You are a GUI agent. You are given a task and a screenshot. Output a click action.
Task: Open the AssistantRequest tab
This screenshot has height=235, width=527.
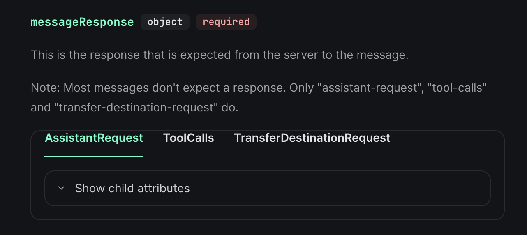94,138
